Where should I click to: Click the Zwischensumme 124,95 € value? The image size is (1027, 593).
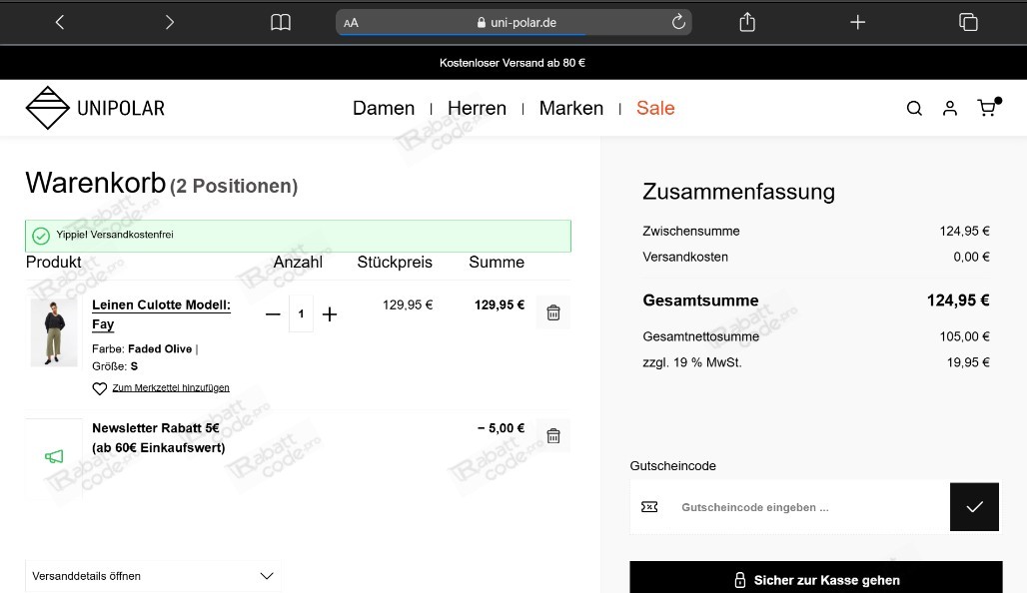(964, 231)
